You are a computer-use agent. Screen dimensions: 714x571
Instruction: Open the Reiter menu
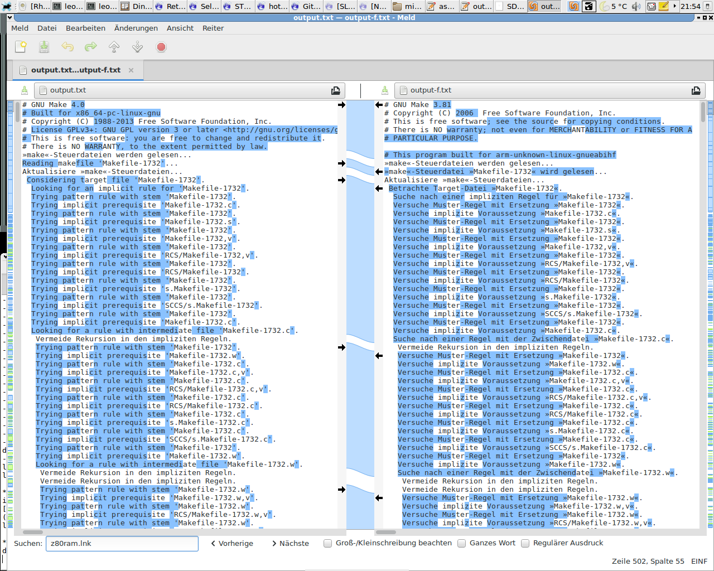[213, 28]
